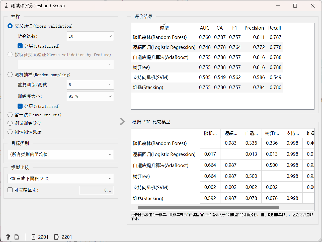Click the 逻辑... column header in comparison table
Viewport: 322px width, 242px height.
pos(231,133)
